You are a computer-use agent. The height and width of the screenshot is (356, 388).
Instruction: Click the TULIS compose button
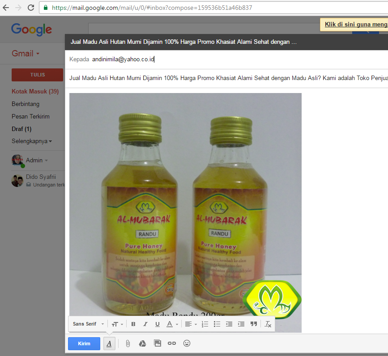pos(37,75)
